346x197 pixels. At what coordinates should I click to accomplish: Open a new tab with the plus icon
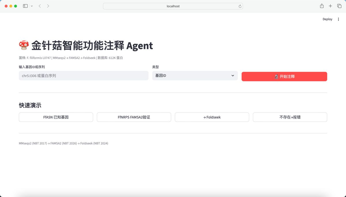pyautogui.click(x=330, y=6)
